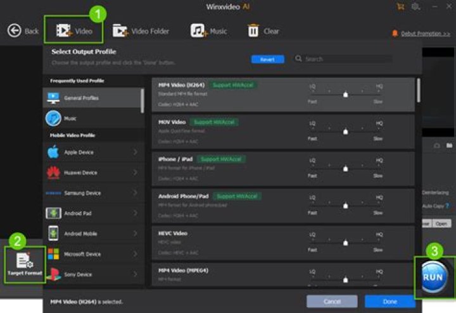
Task: Click the MP4 Video (H264) quality slider handle
Action: click(x=345, y=94)
